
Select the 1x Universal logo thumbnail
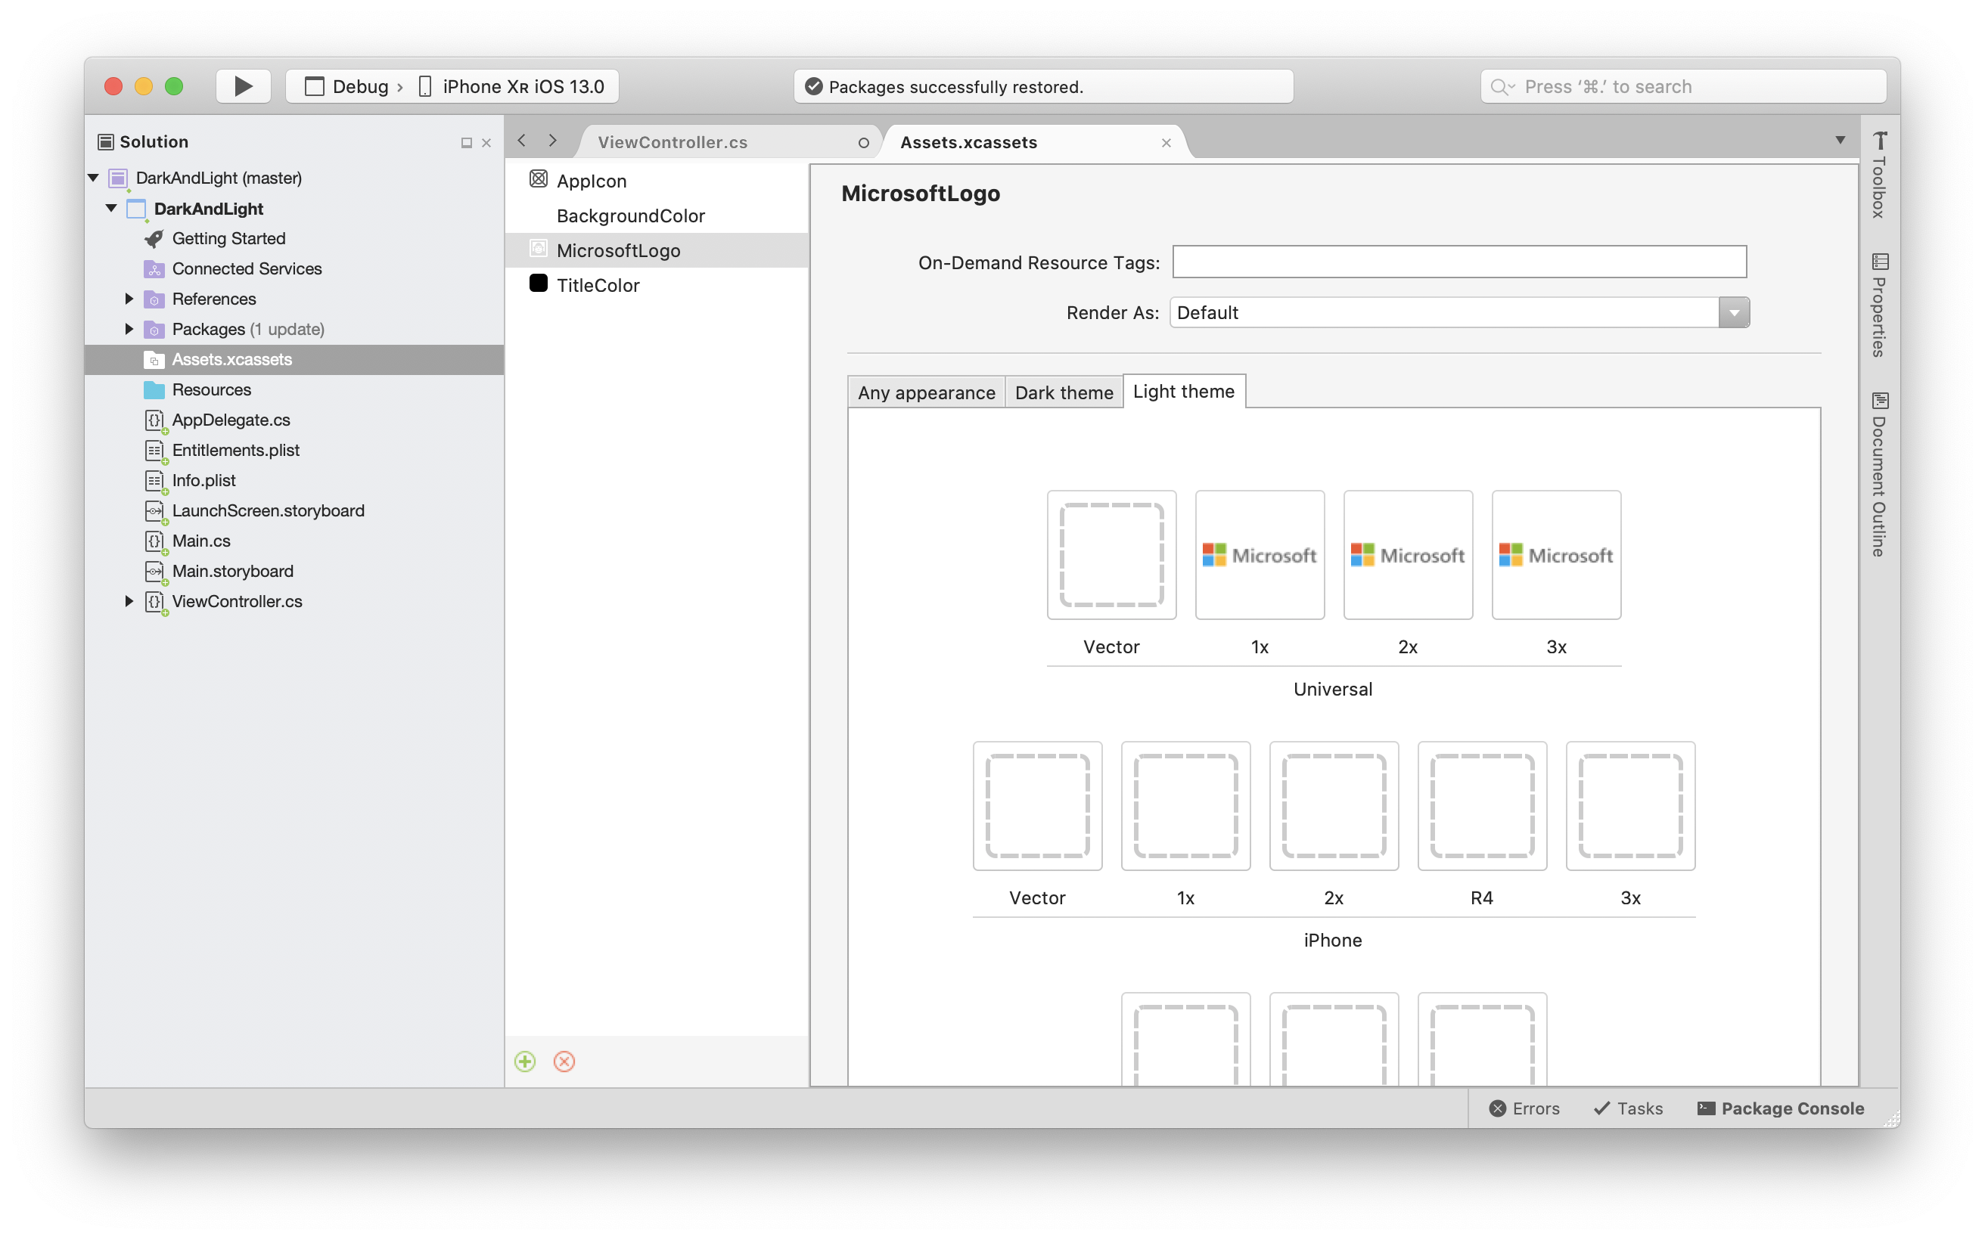pyautogui.click(x=1259, y=554)
